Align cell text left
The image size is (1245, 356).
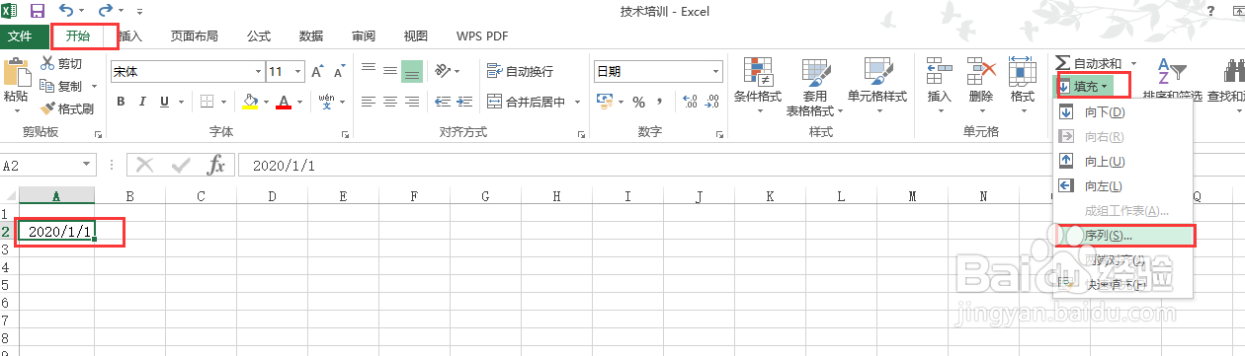coord(369,102)
